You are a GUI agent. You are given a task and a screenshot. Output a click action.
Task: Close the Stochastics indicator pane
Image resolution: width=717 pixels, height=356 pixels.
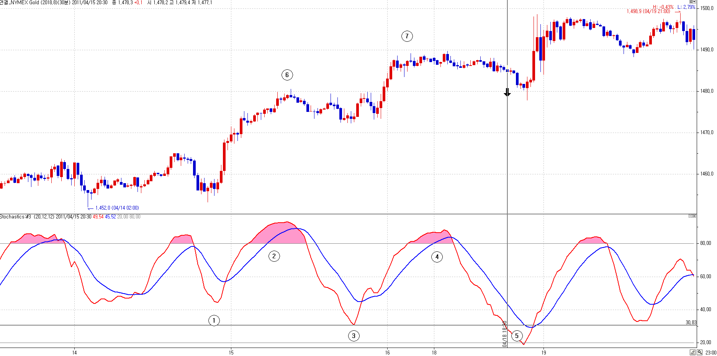tap(694, 216)
